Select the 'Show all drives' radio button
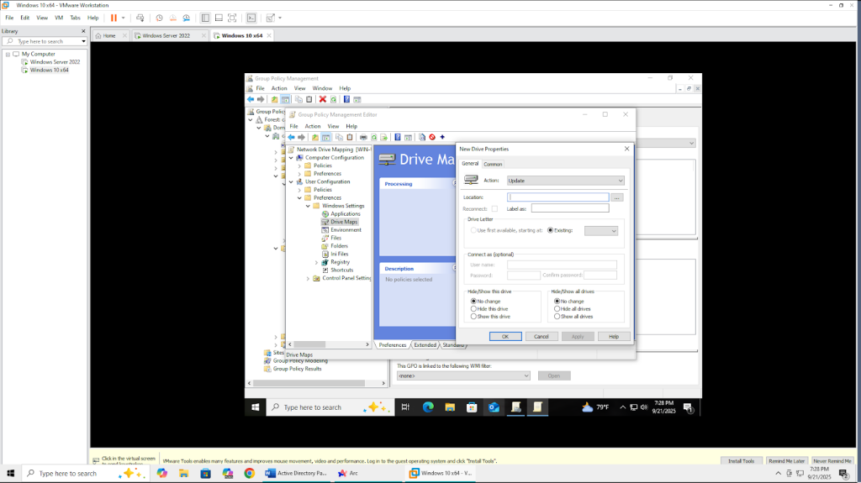 [557, 317]
